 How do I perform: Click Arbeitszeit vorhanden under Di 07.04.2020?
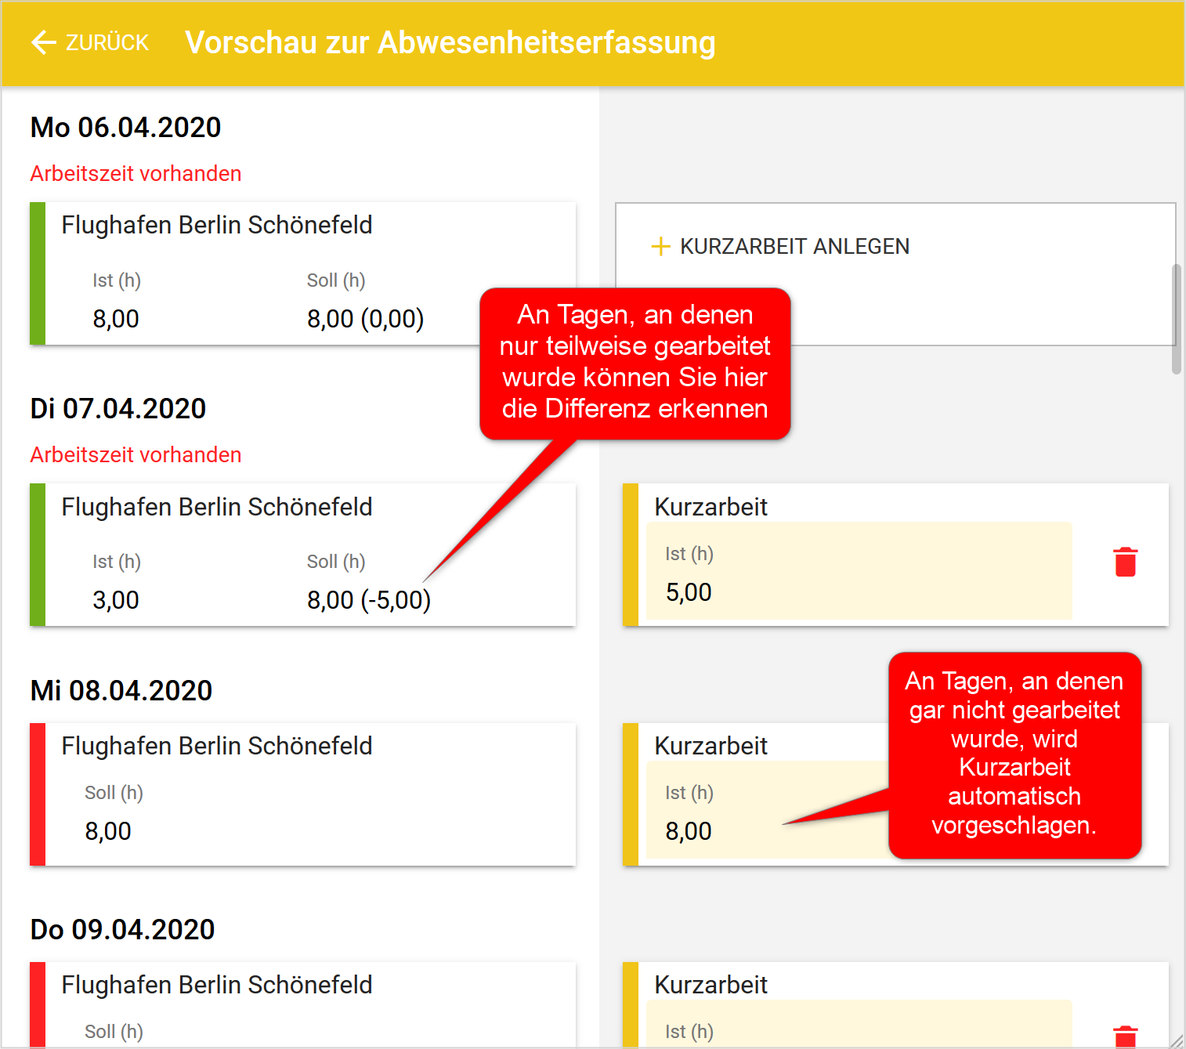(136, 454)
